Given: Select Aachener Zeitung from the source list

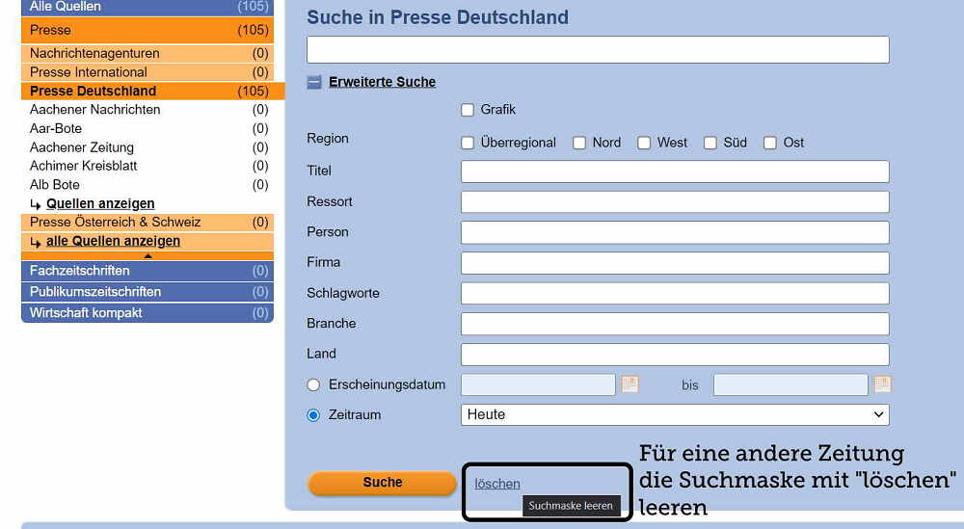Looking at the screenshot, I should (82, 147).
